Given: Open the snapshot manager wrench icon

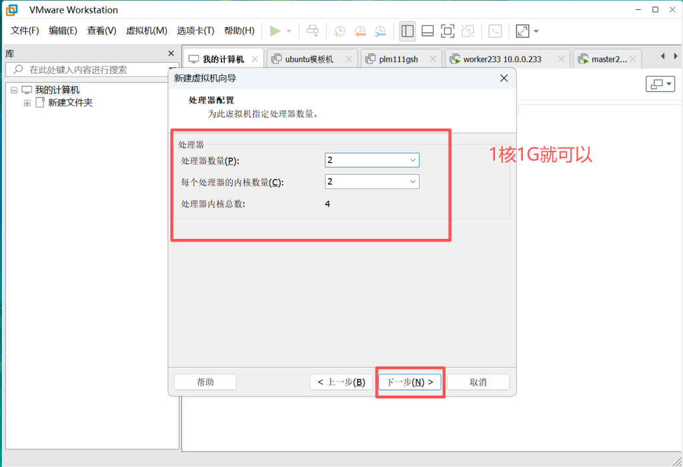Looking at the screenshot, I should [x=380, y=31].
